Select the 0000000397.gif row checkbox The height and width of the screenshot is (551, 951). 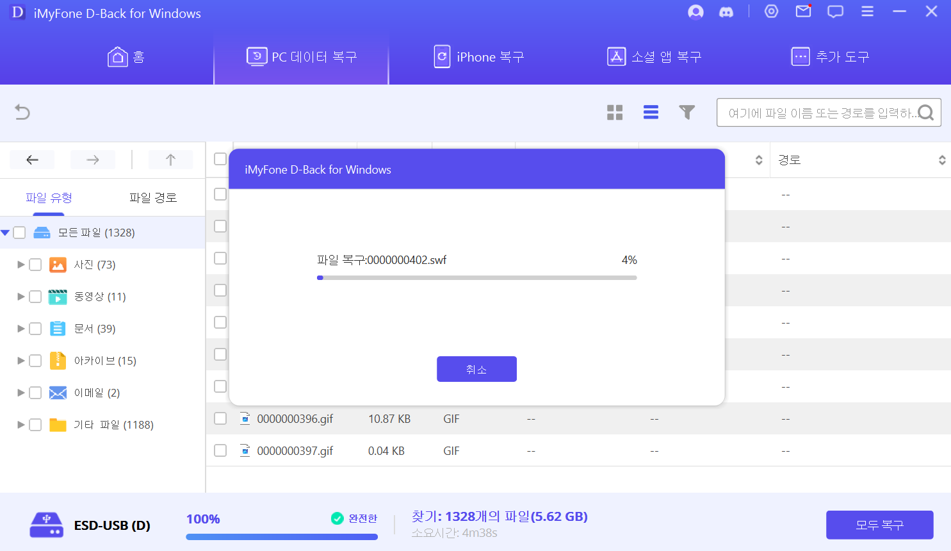click(x=220, y=450)
